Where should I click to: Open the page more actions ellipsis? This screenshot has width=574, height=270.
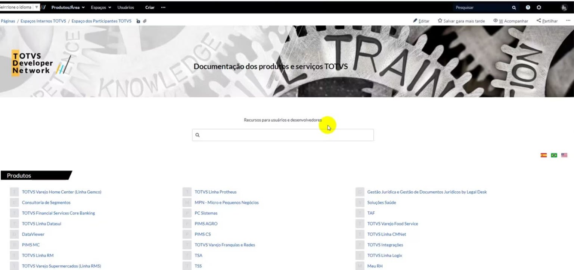568,21
